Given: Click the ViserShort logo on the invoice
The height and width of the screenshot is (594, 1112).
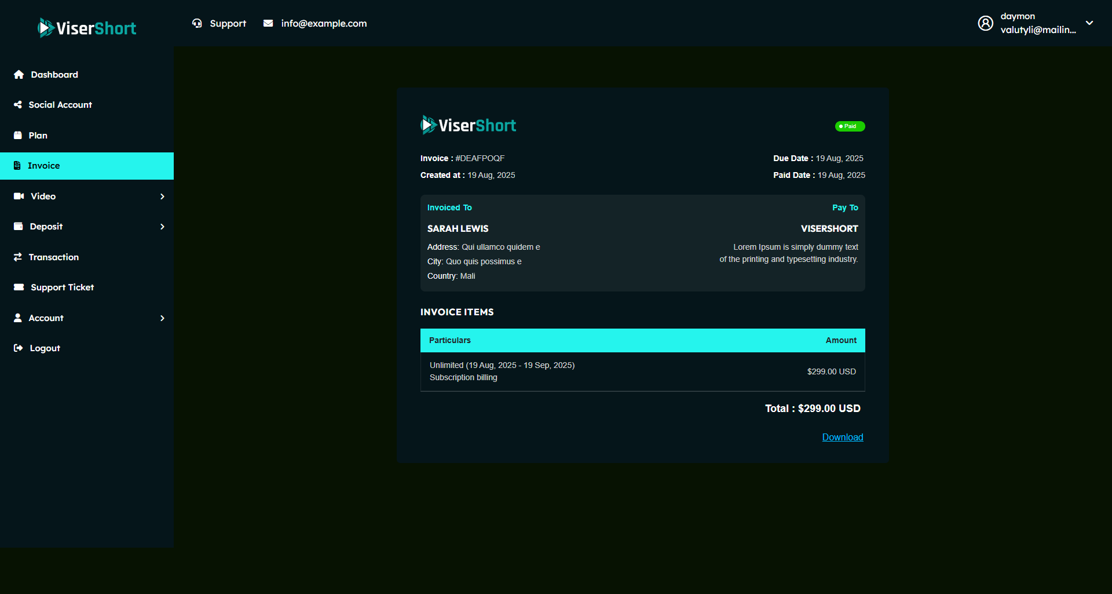Looking at the screenshot, I should click(469, 125).
